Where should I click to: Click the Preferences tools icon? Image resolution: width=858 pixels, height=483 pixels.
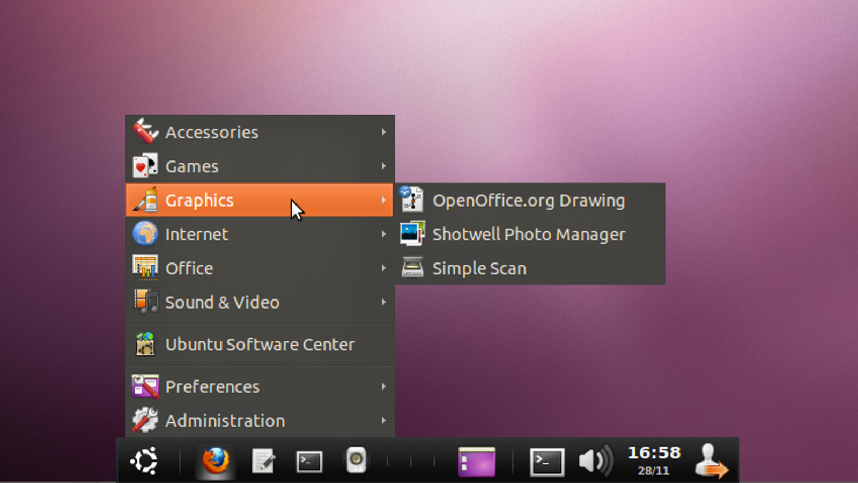(x=145, y=386)
